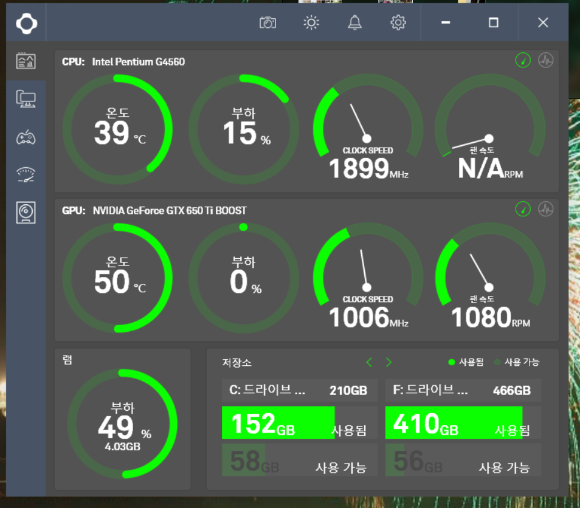
Task: Switch CPU panel to graph view
Action: (545, 60)
